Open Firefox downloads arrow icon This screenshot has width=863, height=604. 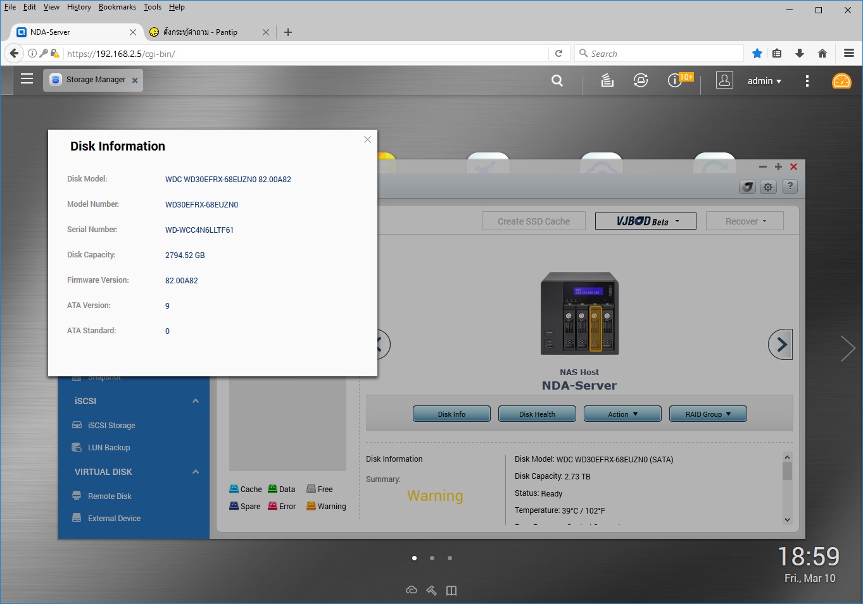pos(800,54)
